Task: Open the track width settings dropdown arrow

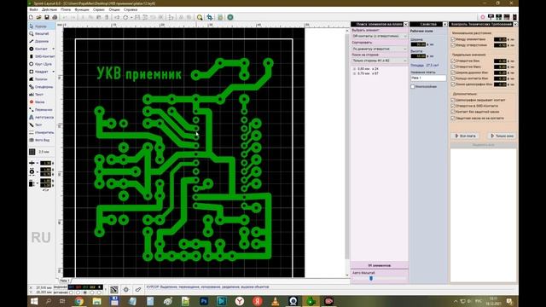Action: pyautogui.click(x=38, y=163)
